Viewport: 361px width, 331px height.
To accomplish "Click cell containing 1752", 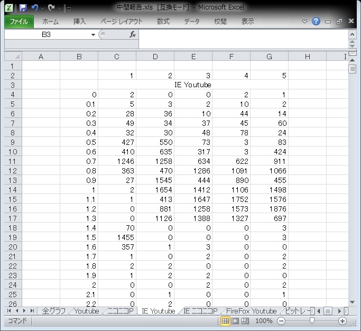I will coord(232,199).
